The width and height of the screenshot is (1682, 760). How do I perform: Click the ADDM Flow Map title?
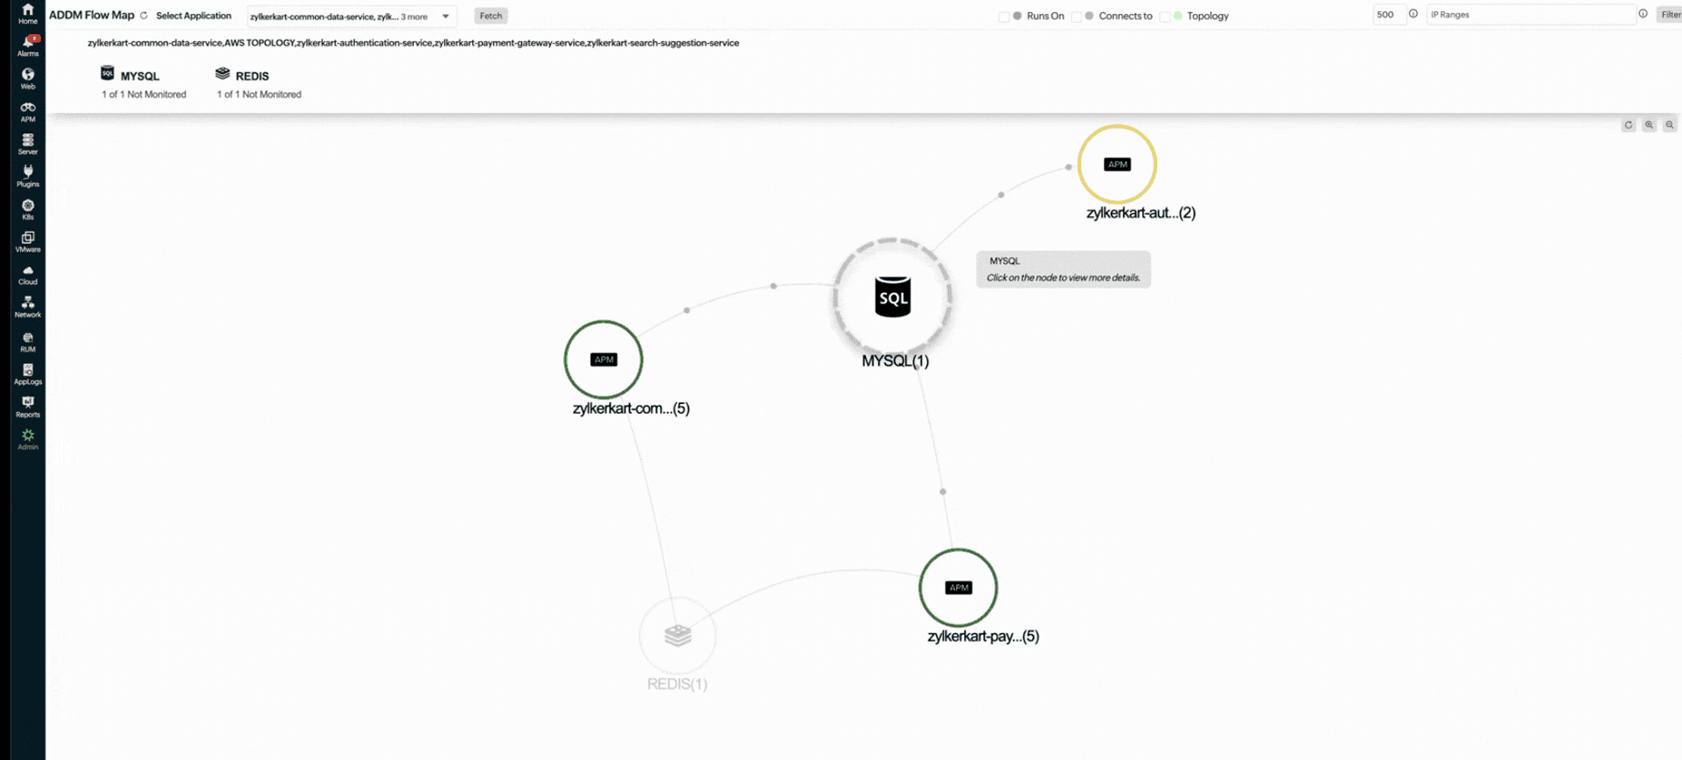(x=92, y=15)
